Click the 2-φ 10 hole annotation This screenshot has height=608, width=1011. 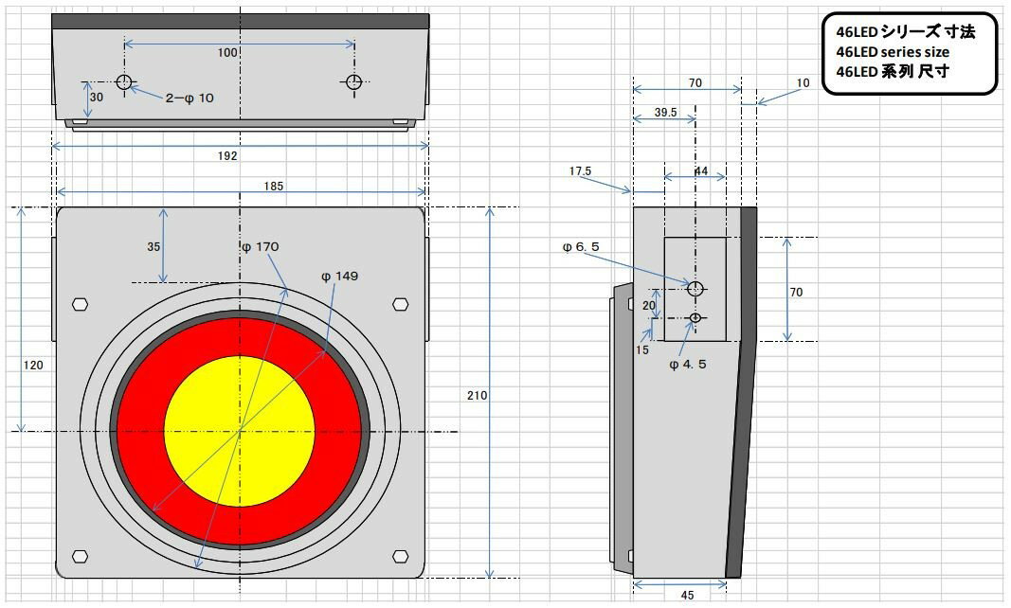(x=190, y=99)
